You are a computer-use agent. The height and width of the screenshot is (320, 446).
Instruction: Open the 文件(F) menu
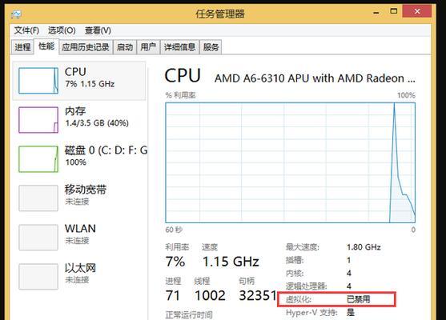pos(26,30)
